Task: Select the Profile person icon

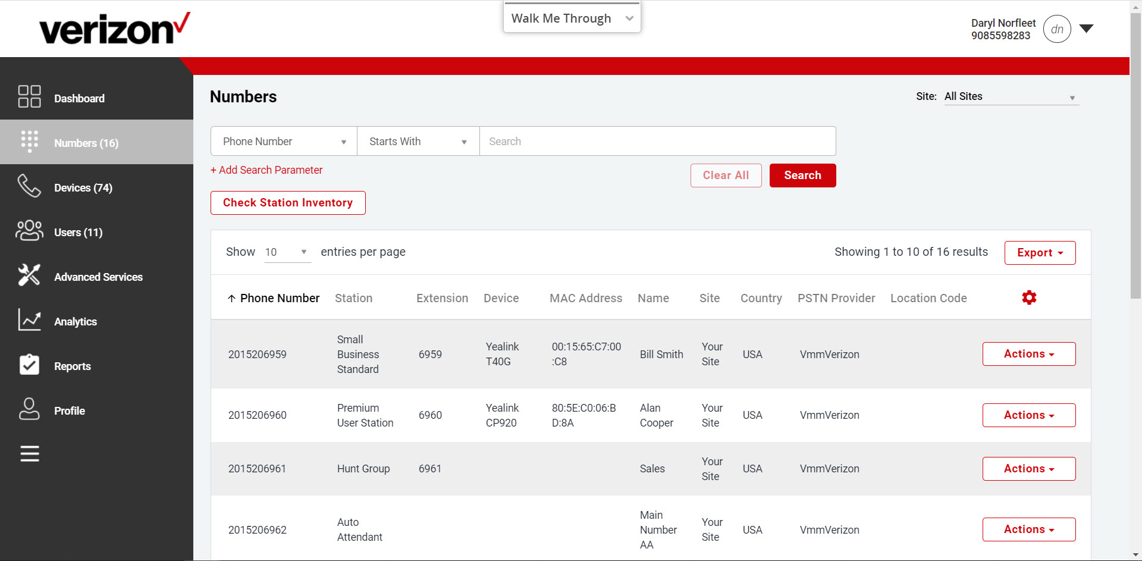Action: pos(29,409)
